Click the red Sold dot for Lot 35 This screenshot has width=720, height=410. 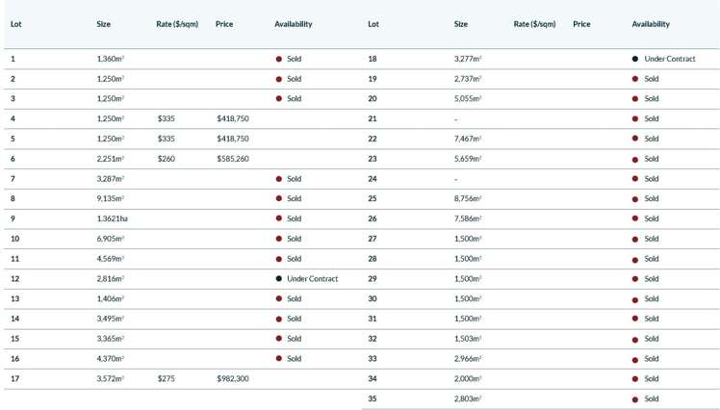coord(635,398)
